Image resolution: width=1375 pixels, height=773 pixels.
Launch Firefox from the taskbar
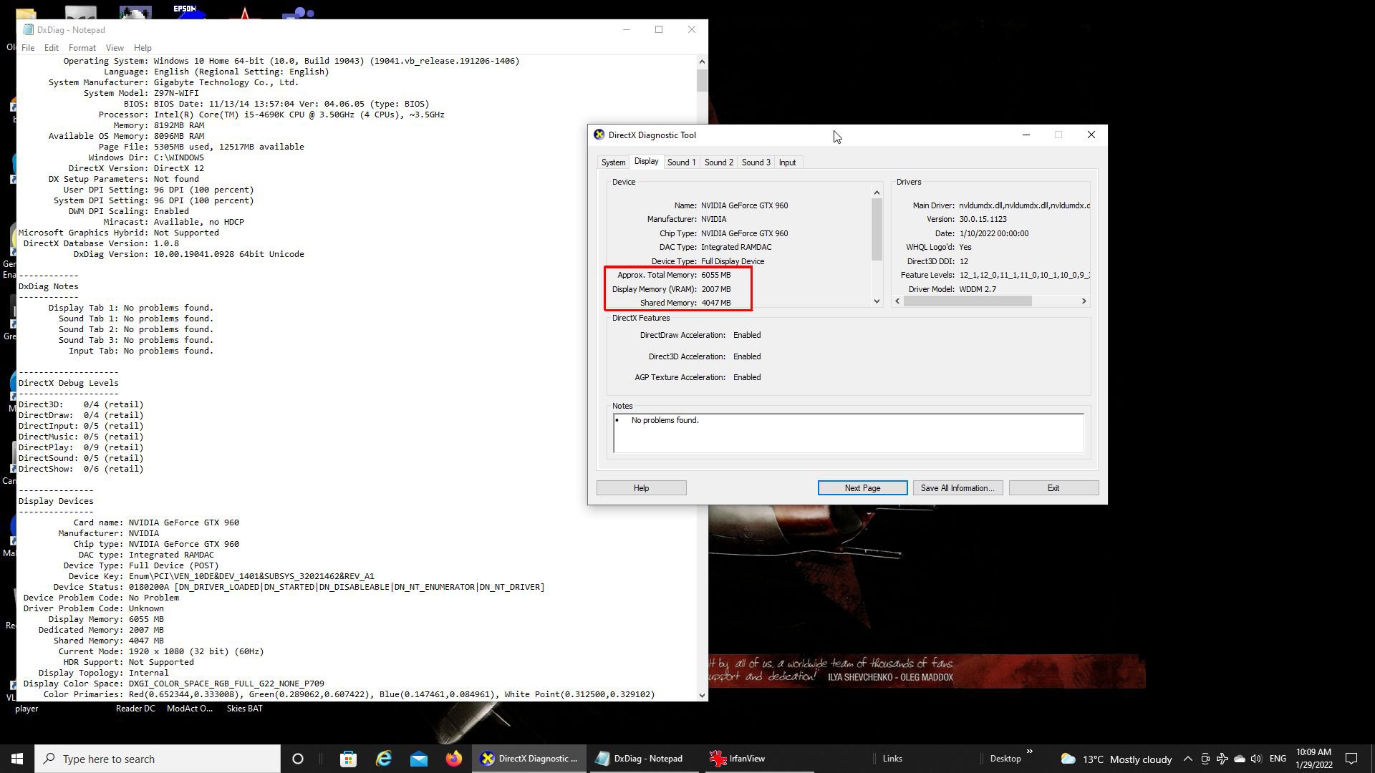[454, 759]
